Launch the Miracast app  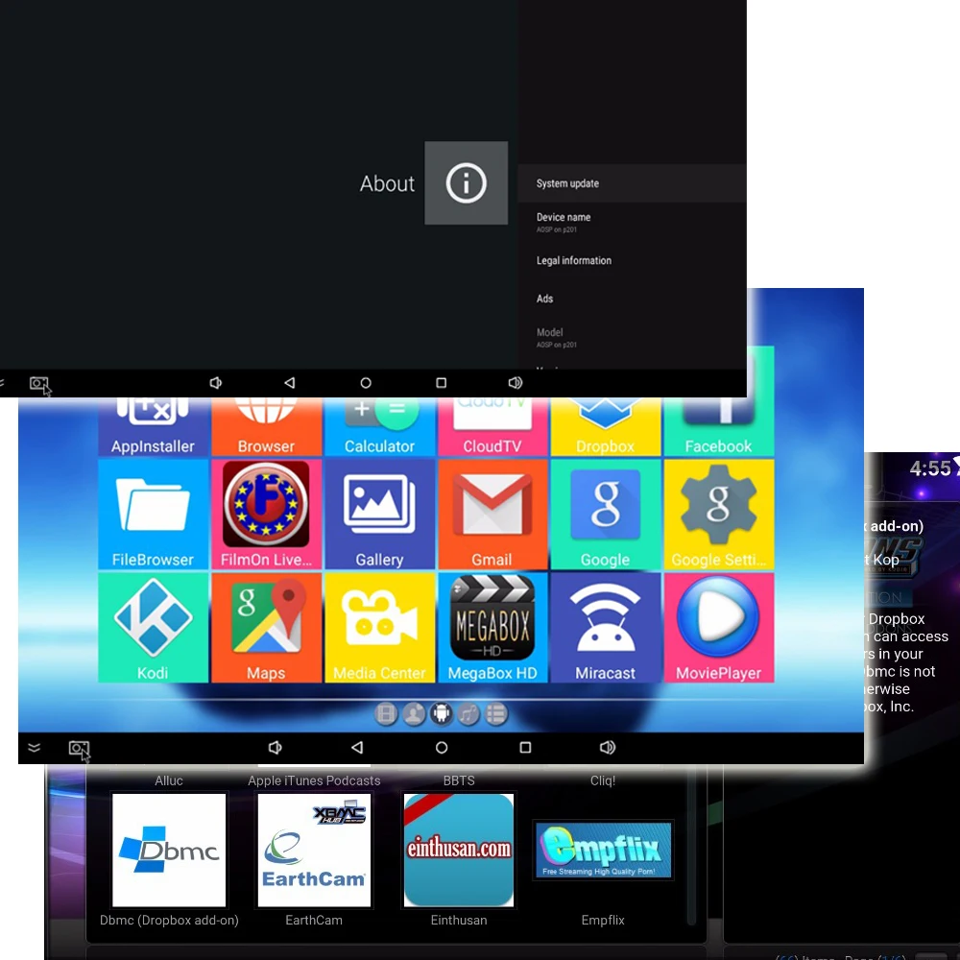tap(606, 628)
